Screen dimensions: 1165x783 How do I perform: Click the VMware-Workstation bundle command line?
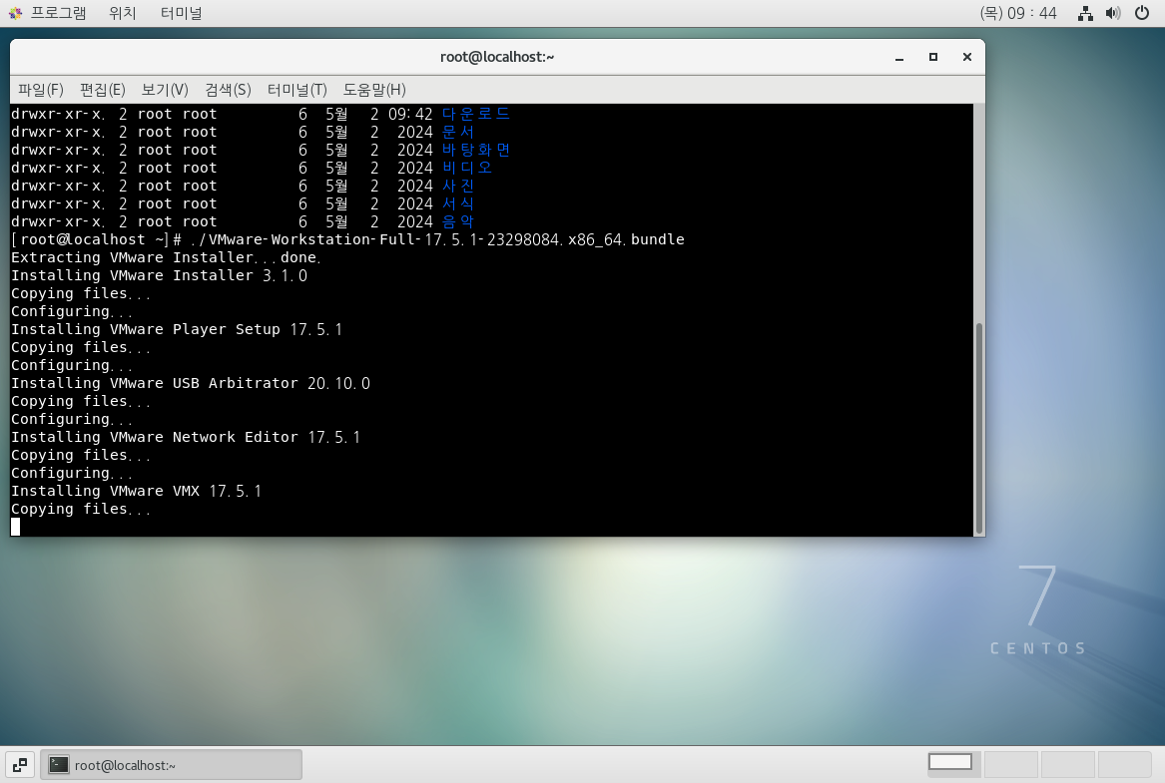click(x=347, y=239)
